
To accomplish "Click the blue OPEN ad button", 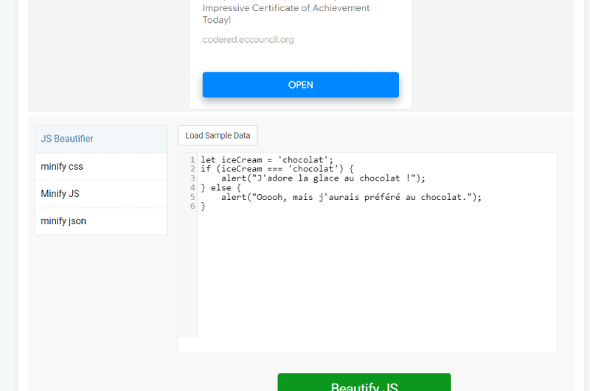I will click(x=300, y=85).
